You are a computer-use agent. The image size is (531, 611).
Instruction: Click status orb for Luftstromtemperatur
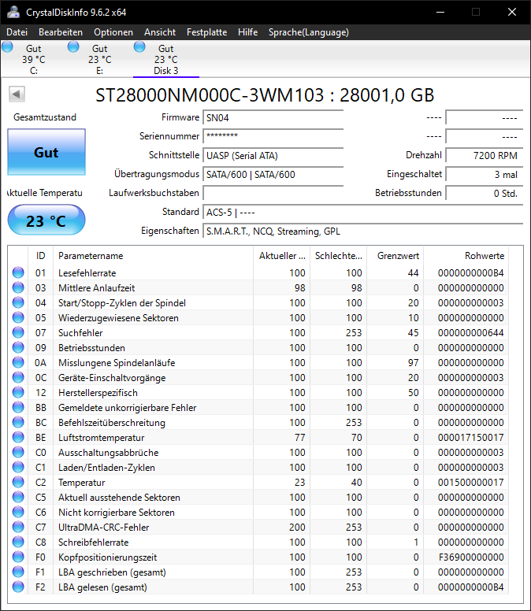tap(18, 437)
